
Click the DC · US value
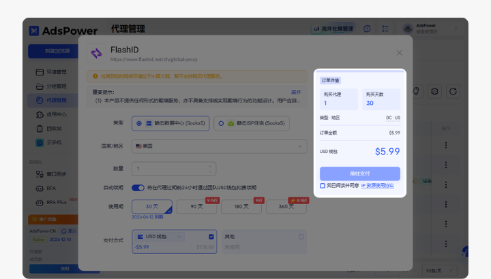[x=393, y=118]
